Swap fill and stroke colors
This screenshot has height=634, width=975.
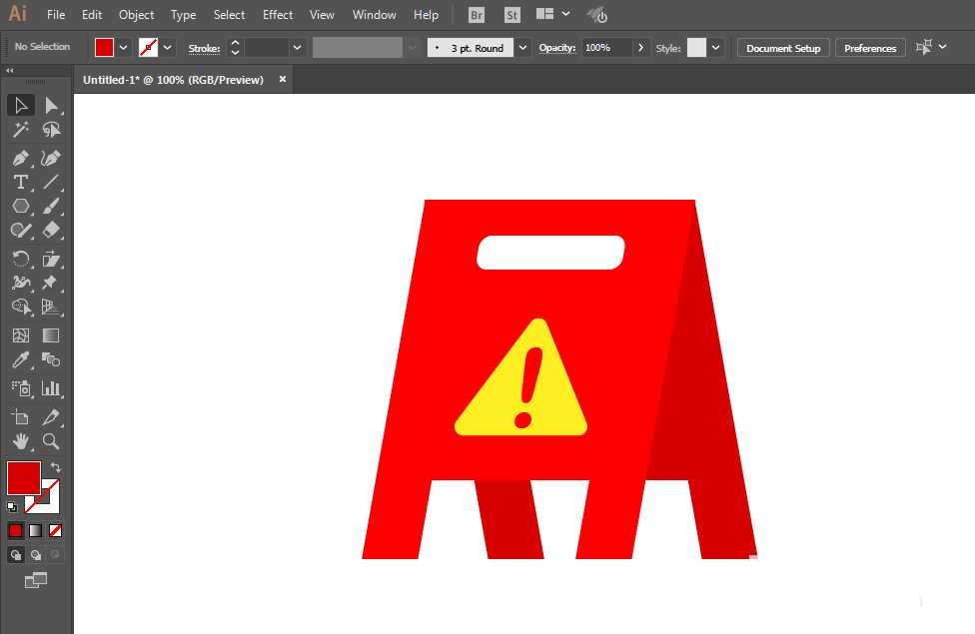pyautogui.click(x=56, y=467)
